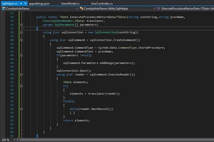The image size is (214, 142).
Task: Click CreateCommand on line 40
Action: pyautogui.click(x=124, y=40)
